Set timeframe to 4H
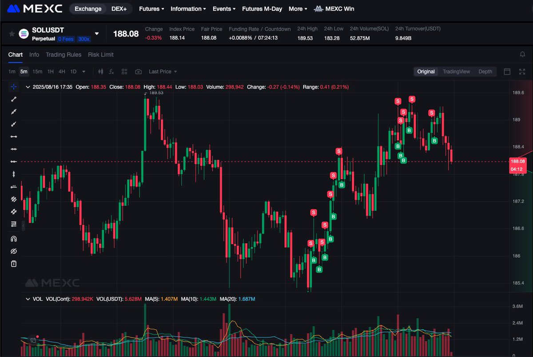 62,71
